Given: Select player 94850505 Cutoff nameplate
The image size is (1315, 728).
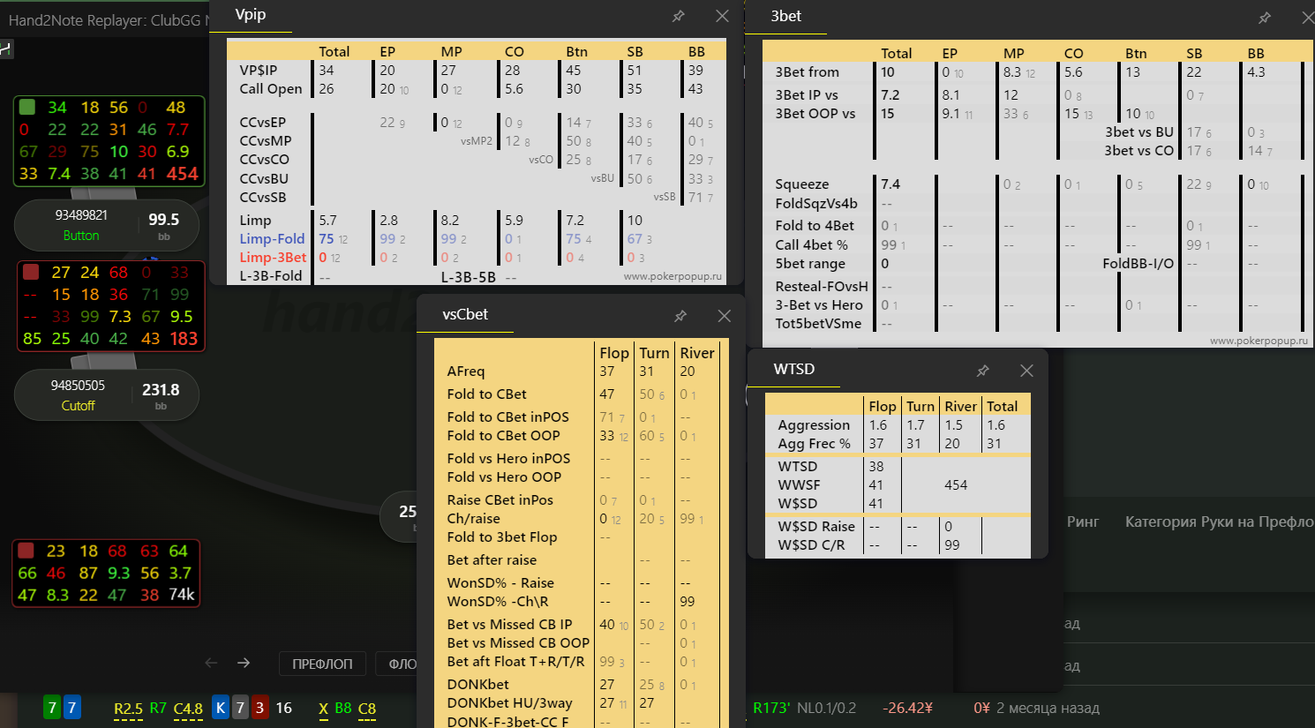Looking at the screenshot, I should 107,395.
